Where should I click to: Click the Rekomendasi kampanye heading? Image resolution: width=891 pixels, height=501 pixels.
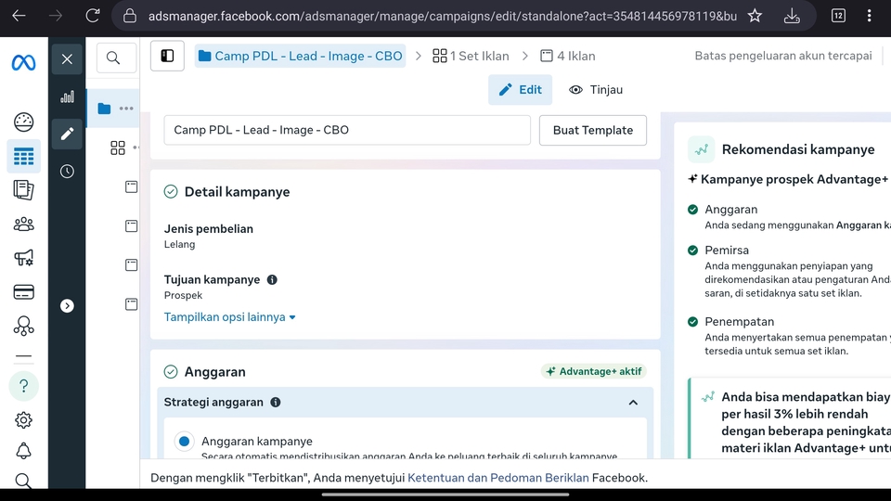(x=798, y=149)
